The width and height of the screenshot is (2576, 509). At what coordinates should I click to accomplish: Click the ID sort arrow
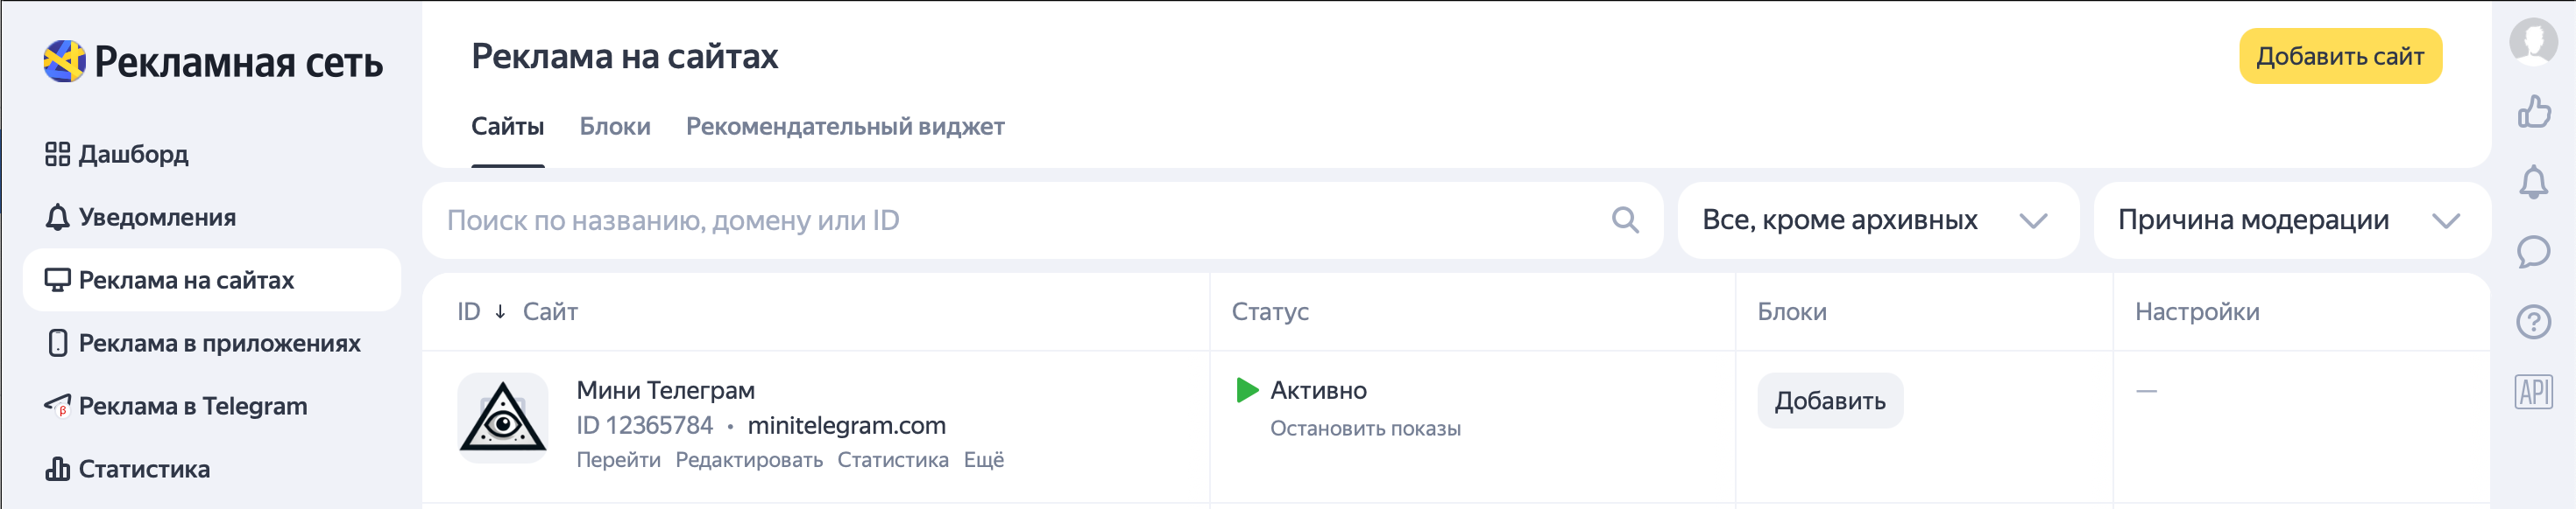[500, 312]
